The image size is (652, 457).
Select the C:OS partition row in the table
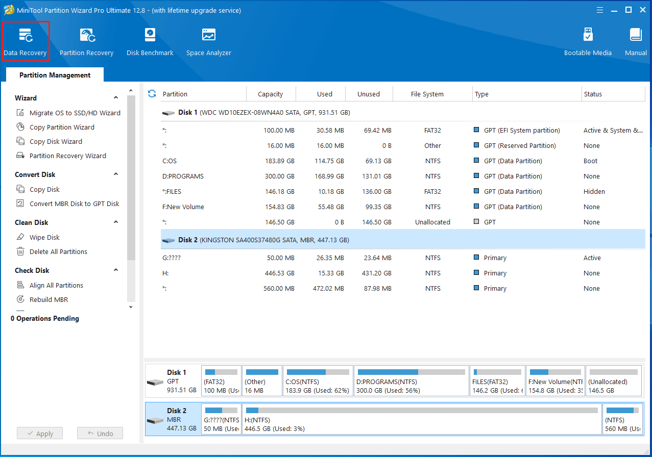[403, 161]
